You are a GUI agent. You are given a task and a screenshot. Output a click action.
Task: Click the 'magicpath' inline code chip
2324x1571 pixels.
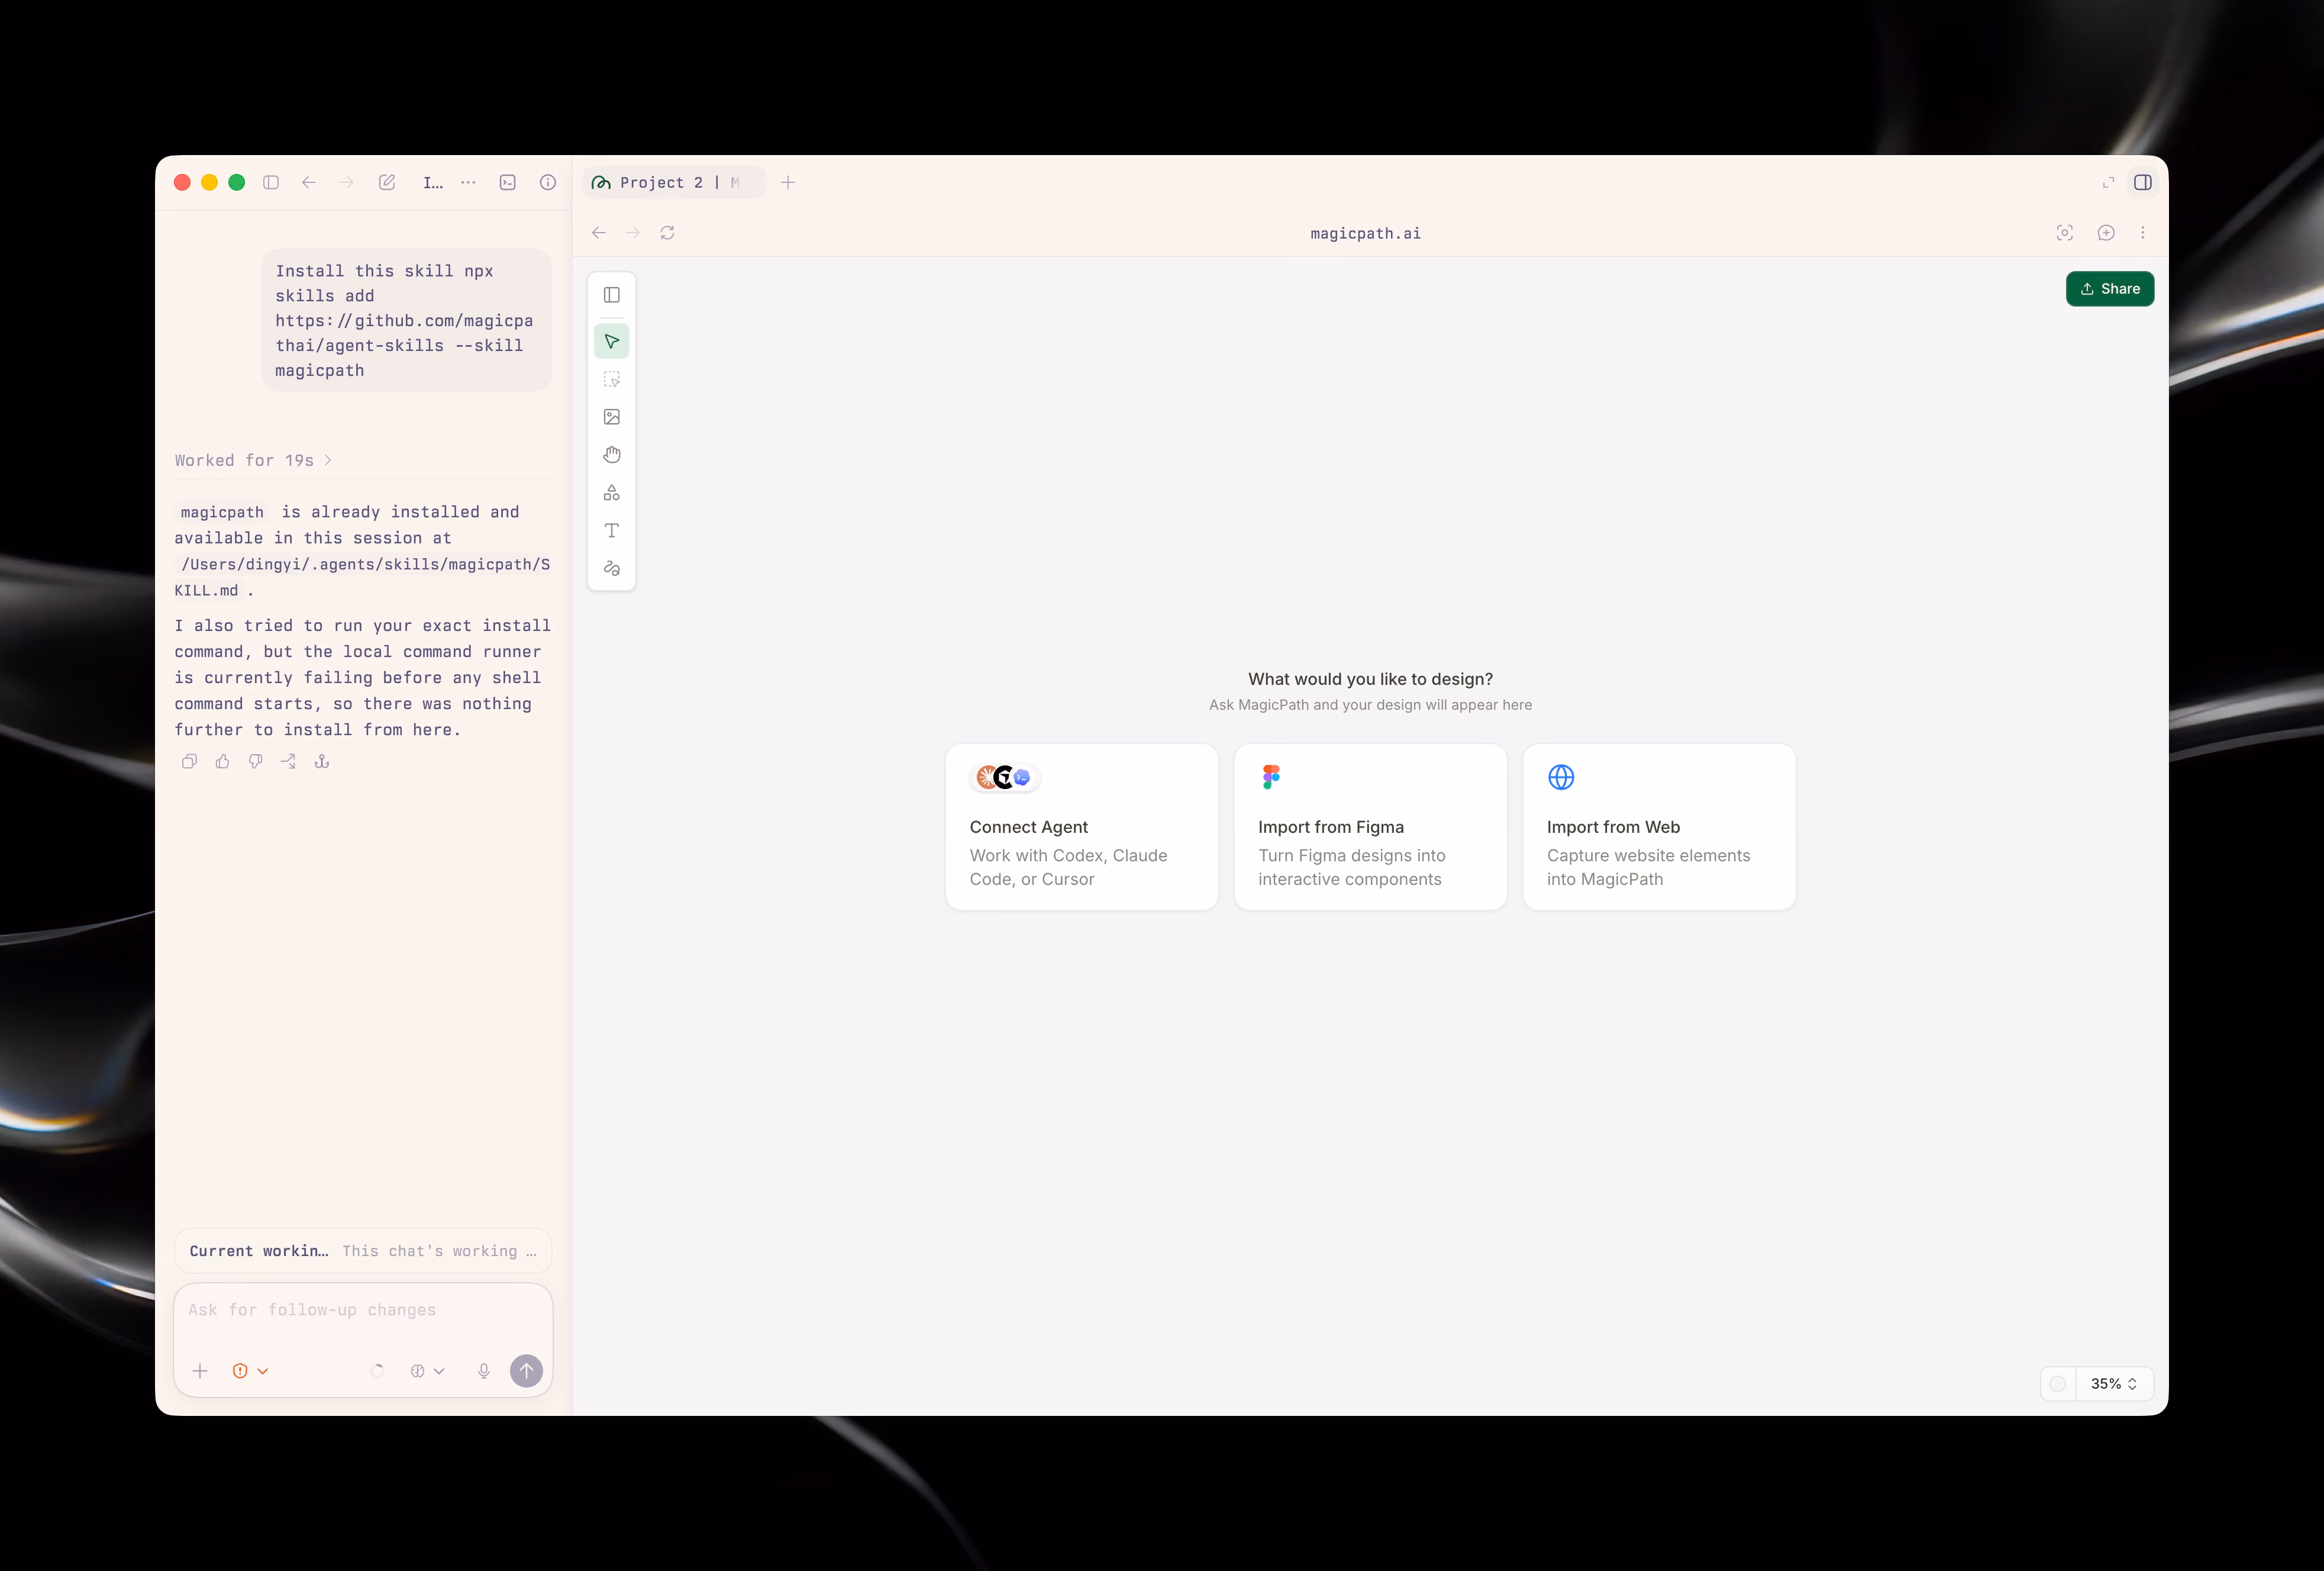[222, 513]
